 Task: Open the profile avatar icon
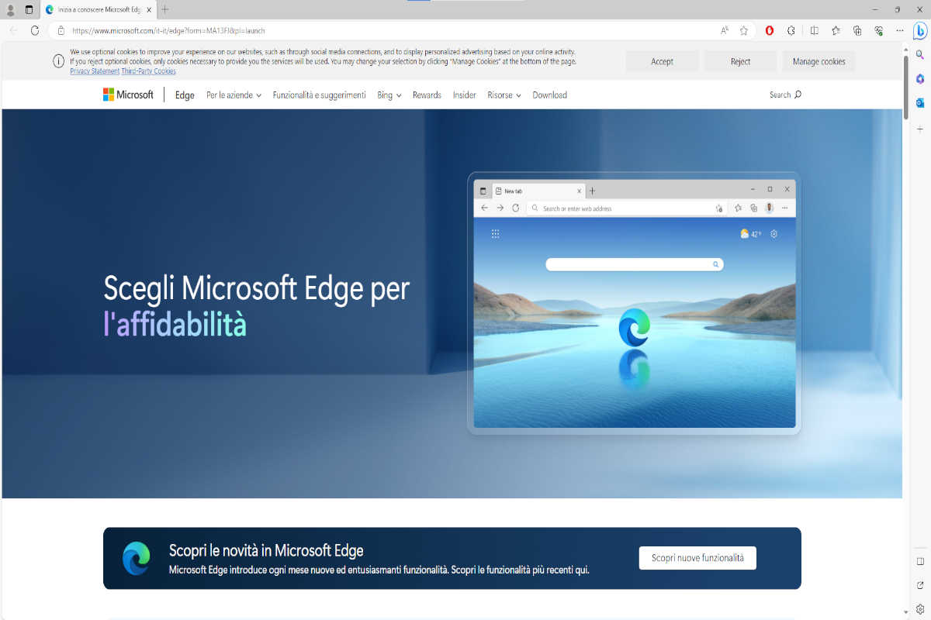click(11, 9)
